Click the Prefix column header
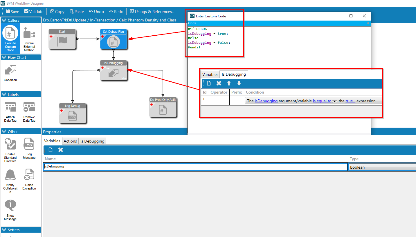 point(237,92)
